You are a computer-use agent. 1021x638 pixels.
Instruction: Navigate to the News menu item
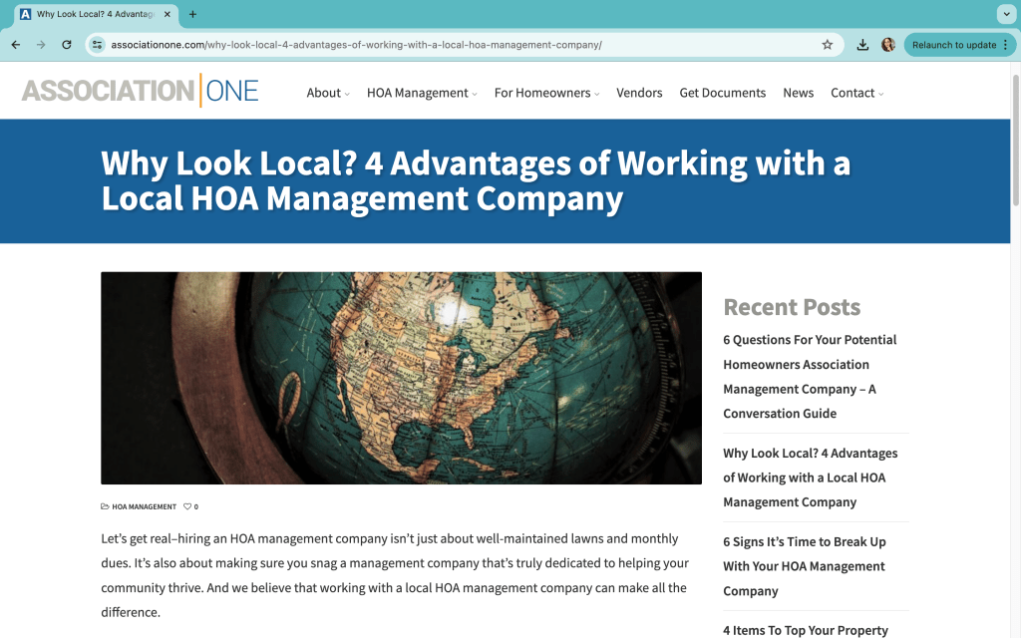coord(798,93)
